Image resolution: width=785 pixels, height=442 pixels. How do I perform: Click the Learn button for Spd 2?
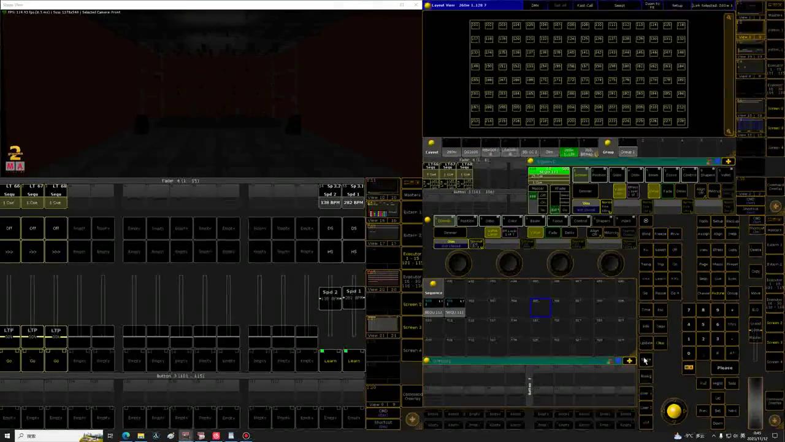pos(330,361)
